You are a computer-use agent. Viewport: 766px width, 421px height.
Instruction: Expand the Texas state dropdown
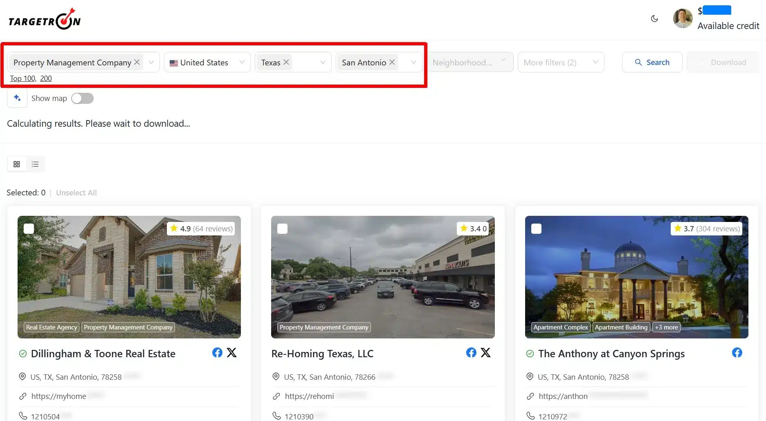(322, 63)
